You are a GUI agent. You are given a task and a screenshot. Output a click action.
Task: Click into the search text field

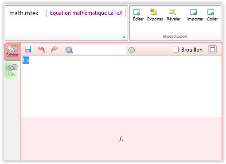click(x=99, y=50)
